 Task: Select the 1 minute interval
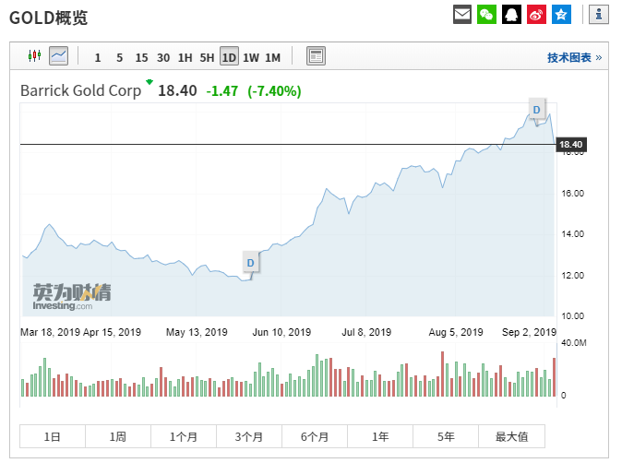click(x=98, y=58)
